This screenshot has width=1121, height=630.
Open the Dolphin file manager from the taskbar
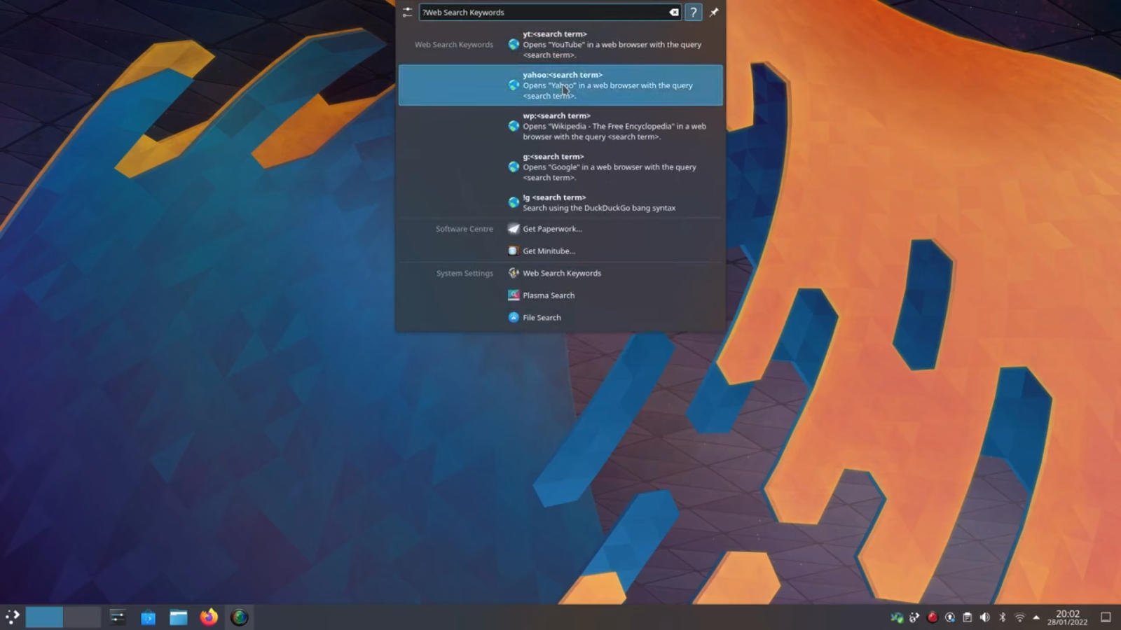tap(177, 617)
